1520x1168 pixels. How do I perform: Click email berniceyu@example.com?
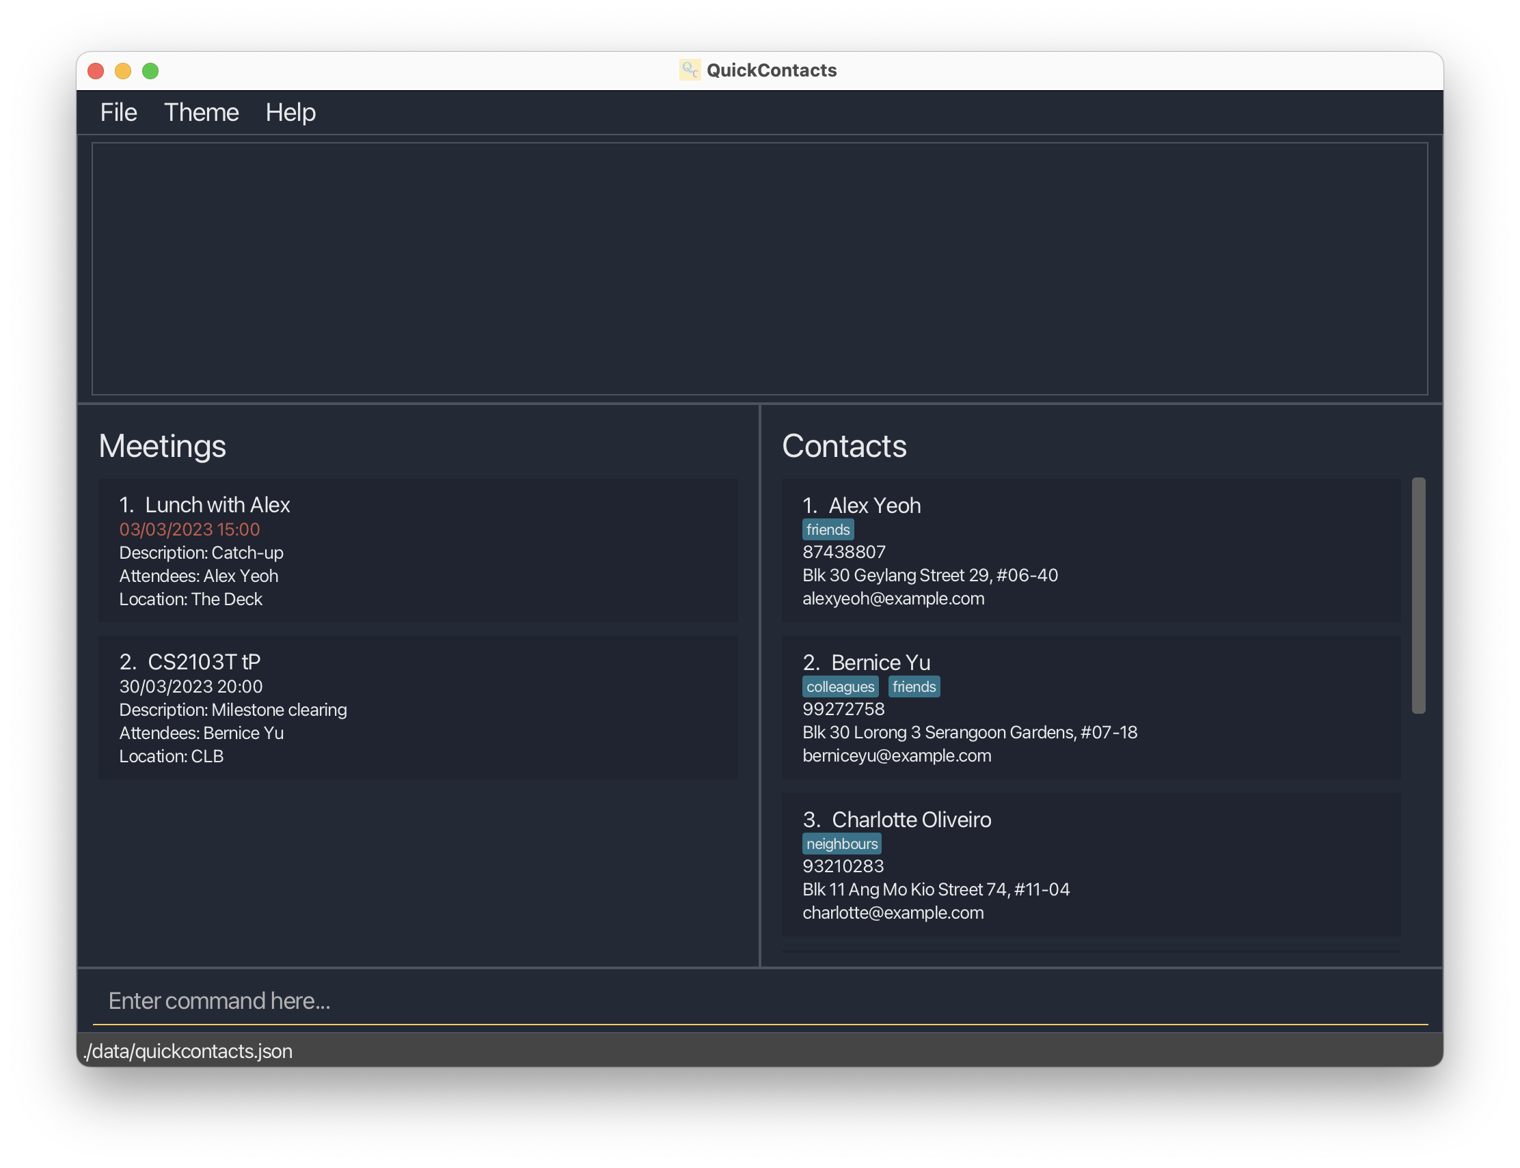tap(897, 755)
